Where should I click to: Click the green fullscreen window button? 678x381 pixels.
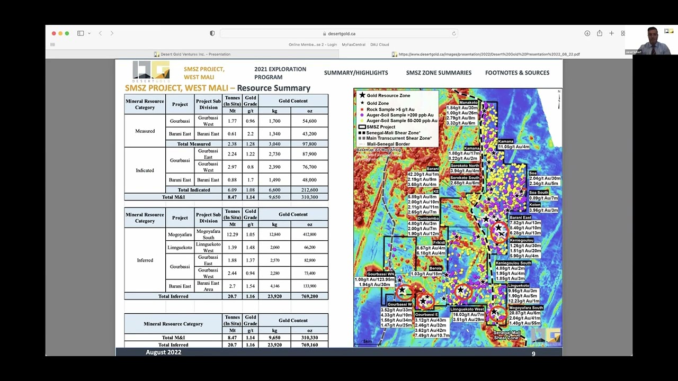click(x=67, y=33)
